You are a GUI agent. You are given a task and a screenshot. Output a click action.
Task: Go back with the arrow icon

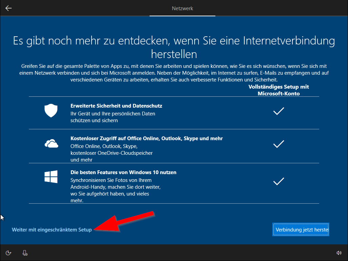click(8, 8)
